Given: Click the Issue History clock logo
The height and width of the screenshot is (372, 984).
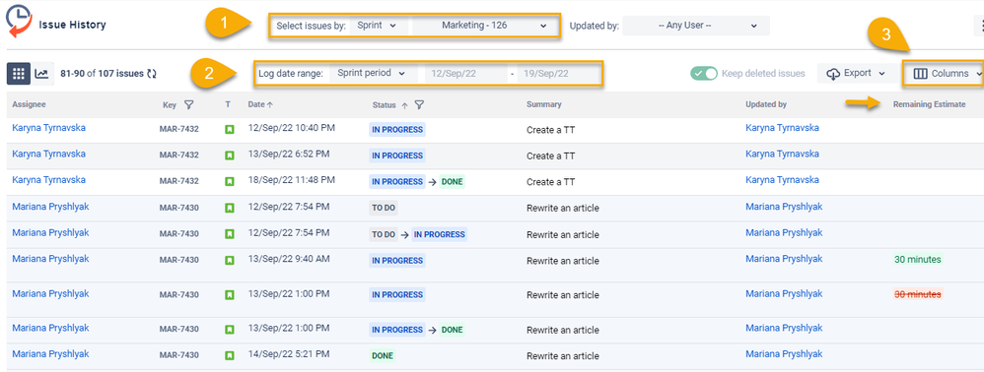Looking at the screenshot, I should (x=18, y=21).
